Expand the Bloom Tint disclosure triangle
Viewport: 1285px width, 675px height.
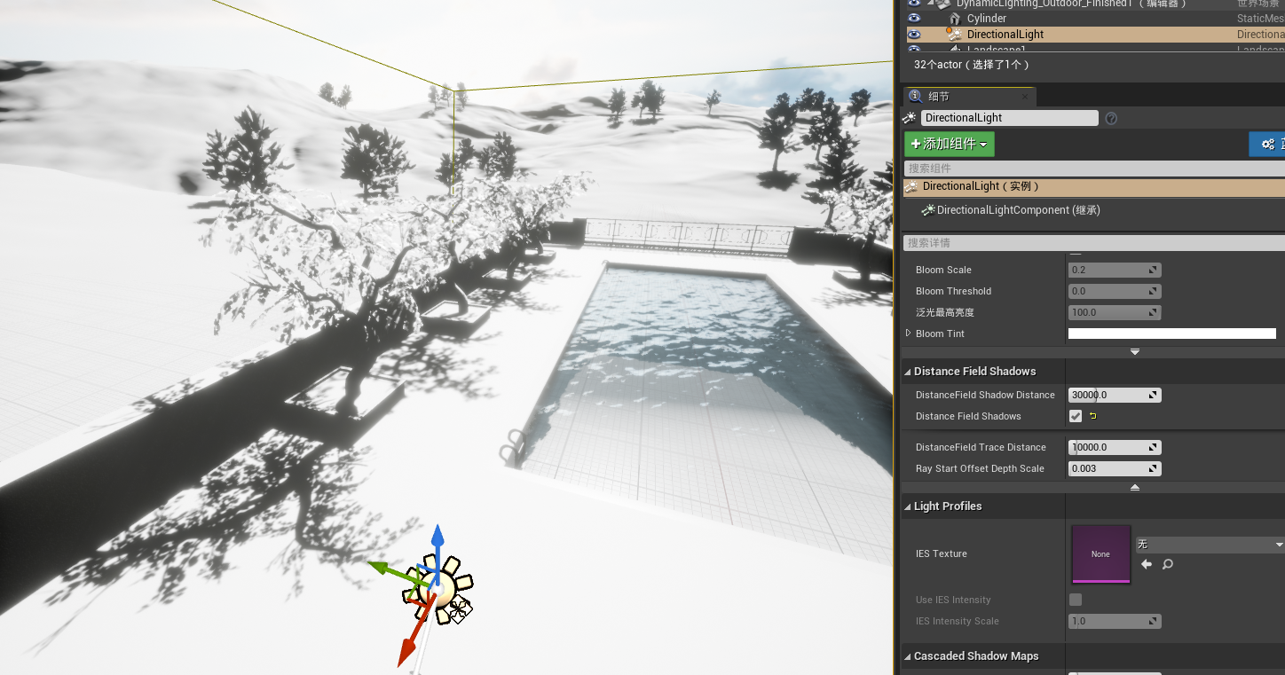907,333
